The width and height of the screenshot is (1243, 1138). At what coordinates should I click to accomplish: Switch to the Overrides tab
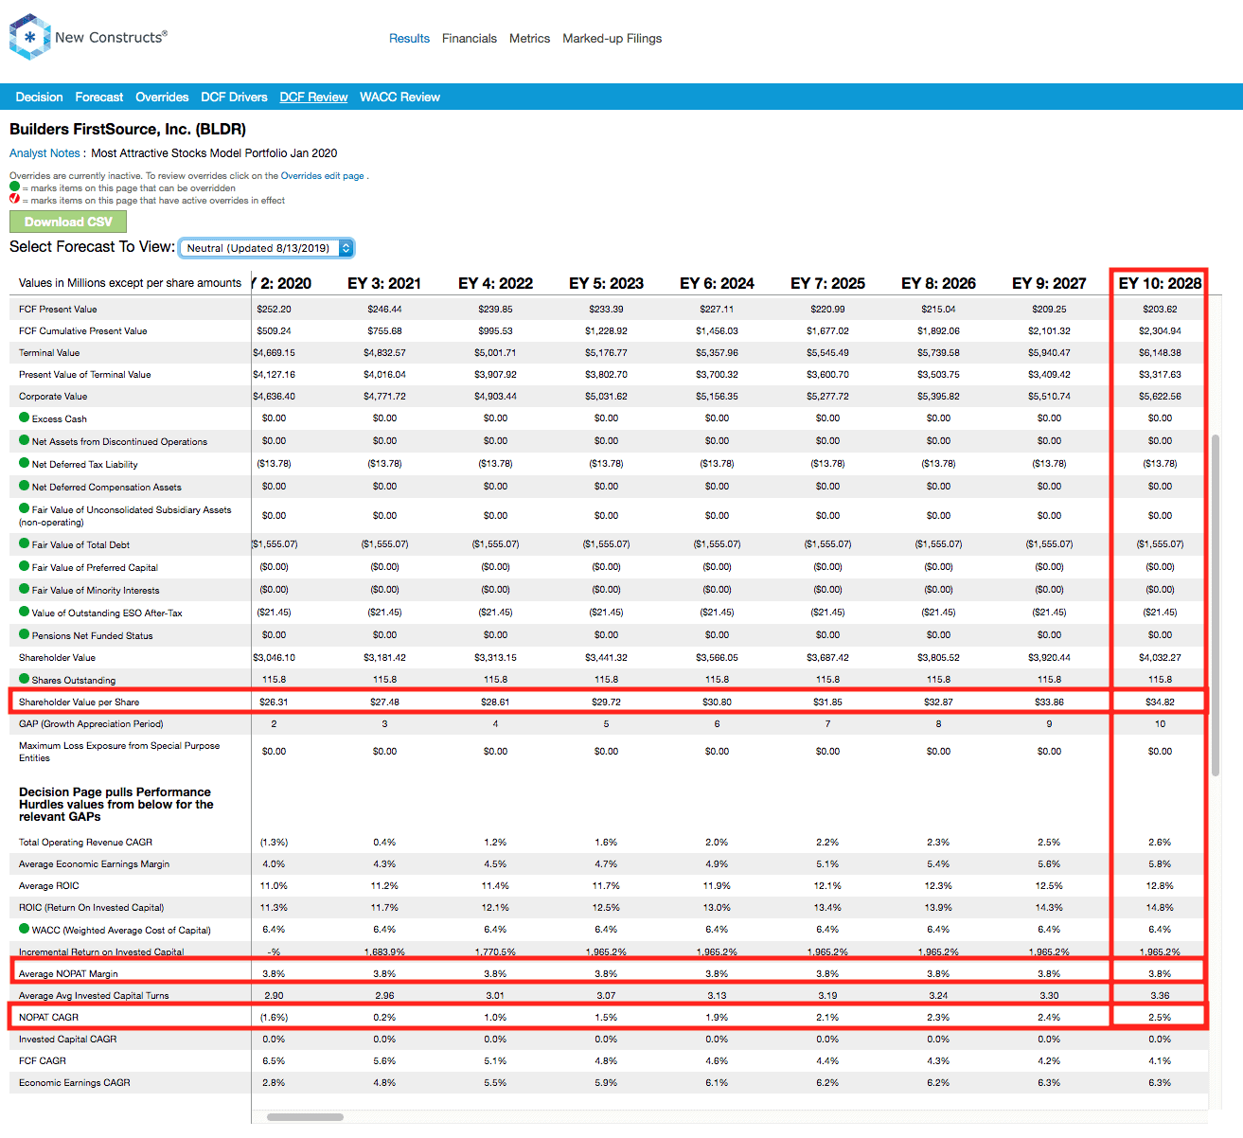click(162, 98)
